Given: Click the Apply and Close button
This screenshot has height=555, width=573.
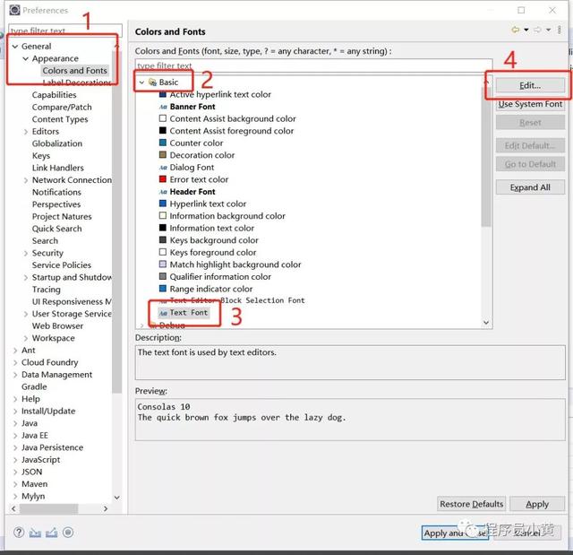Looking at the screenshot, I should 455,533.
